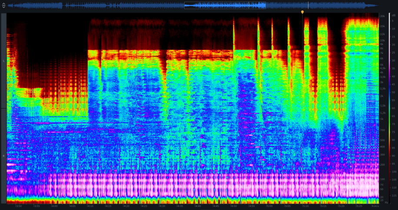
Task: Click the 10k mark on frequency ruler
Action: point(382,39)
